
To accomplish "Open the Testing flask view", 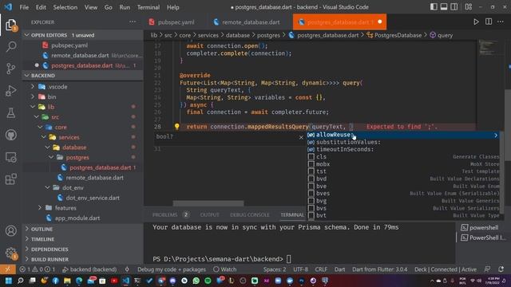I will (10, 113).
